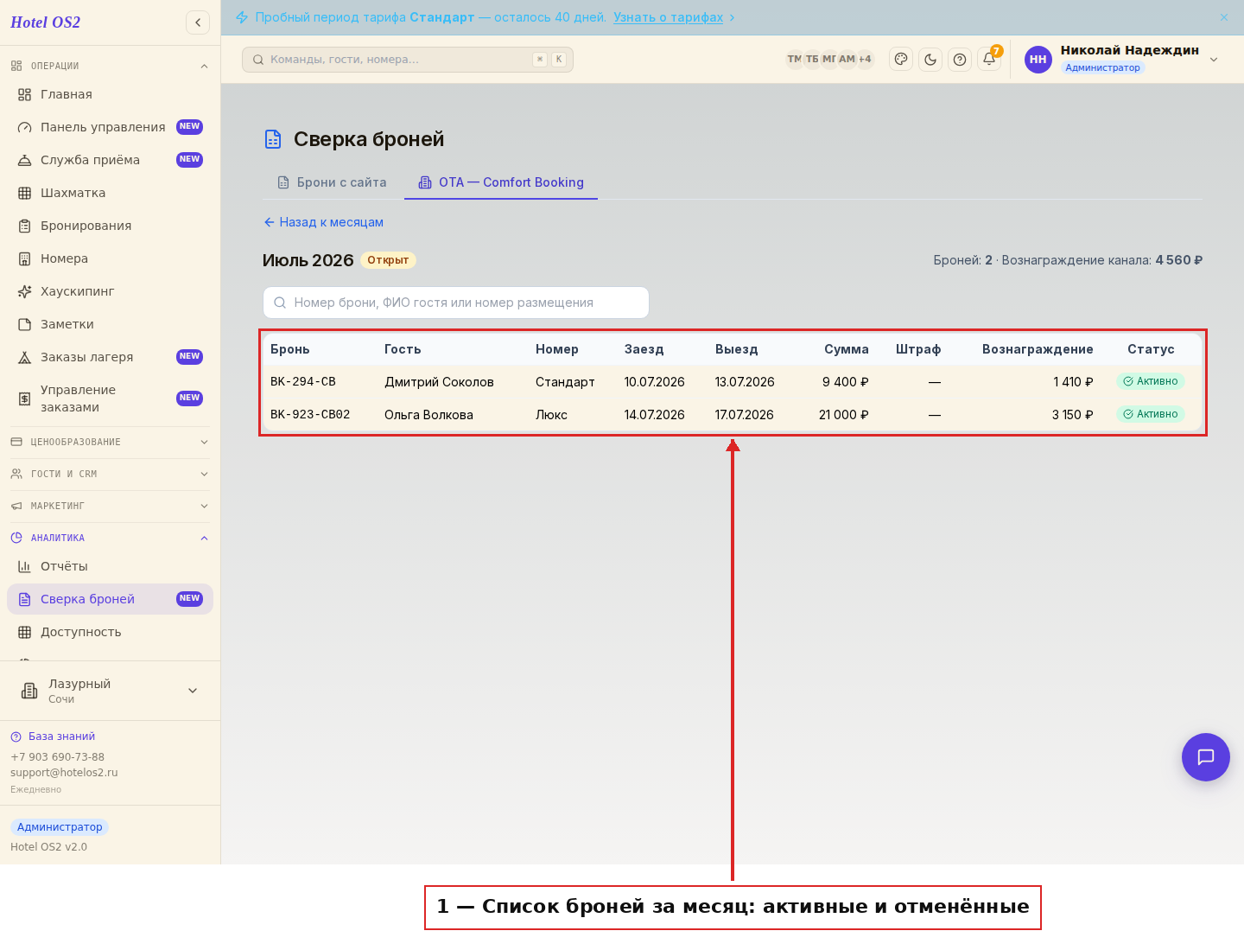
Task: Open help question mark icon
Action: click(x=960, y=59)
